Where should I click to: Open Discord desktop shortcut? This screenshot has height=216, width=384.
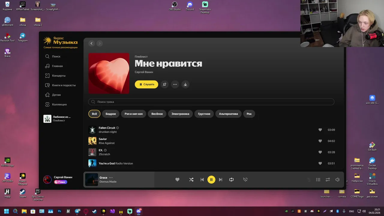click(x=190, y=6)
